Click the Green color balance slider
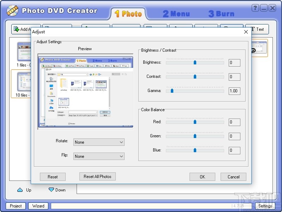The width and height of the screenshot is (282, 212). (x=195, y=136)
